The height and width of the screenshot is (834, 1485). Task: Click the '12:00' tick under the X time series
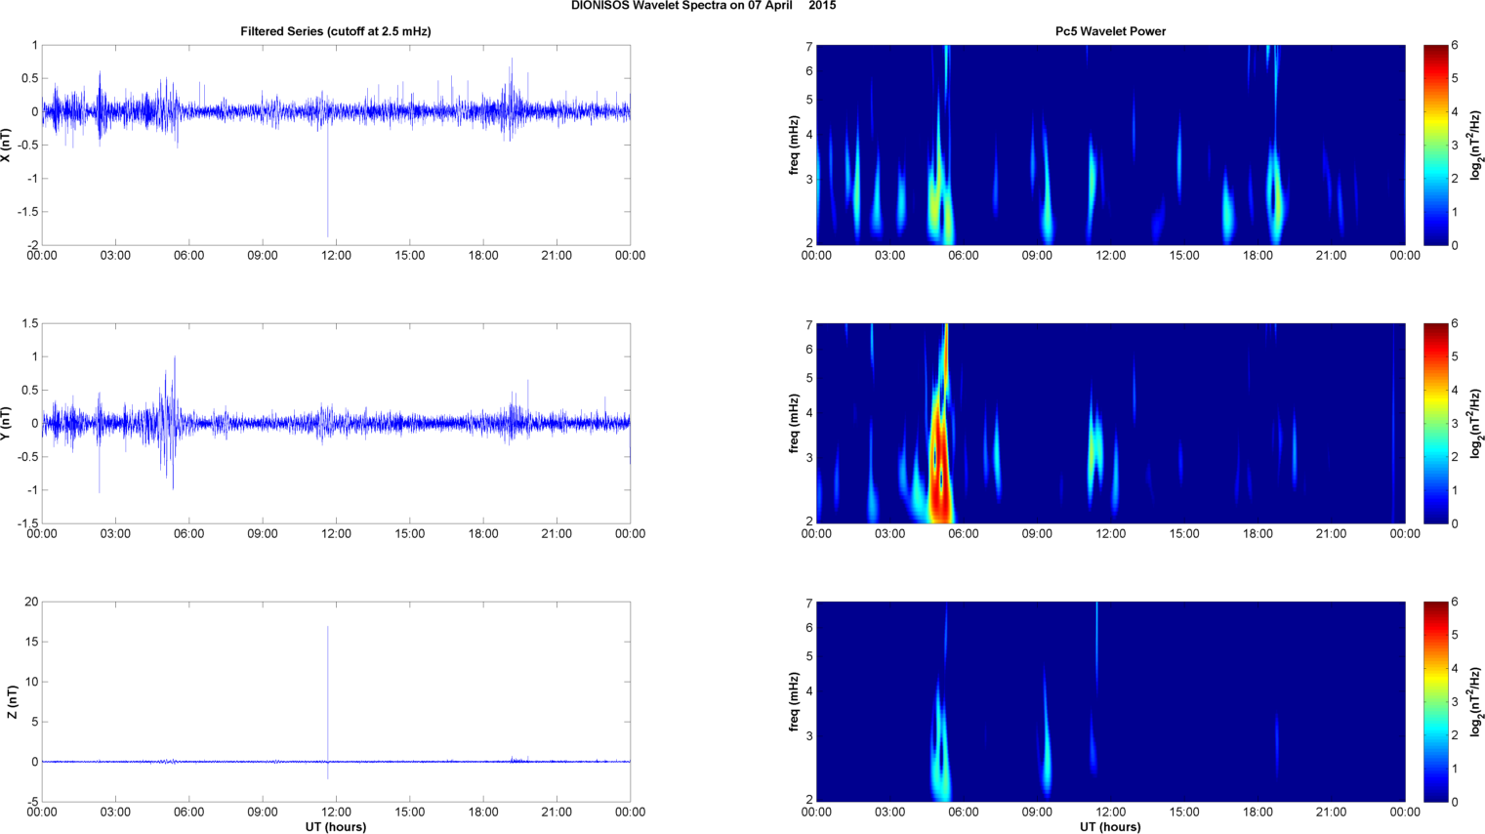click(336, 256)
